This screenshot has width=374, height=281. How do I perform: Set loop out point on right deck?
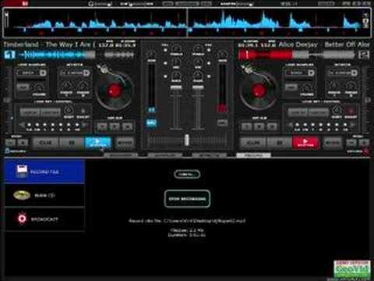click(319, 112)
